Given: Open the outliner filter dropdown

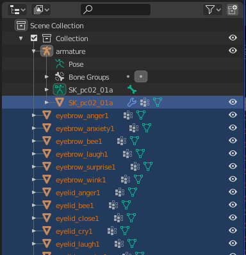Looking at the screenshot, I should (x=213, y=10).
